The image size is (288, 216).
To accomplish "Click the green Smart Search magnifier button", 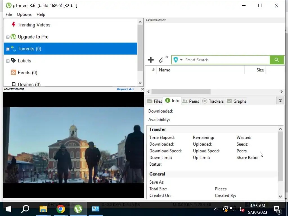I will [x=276, y=60].
